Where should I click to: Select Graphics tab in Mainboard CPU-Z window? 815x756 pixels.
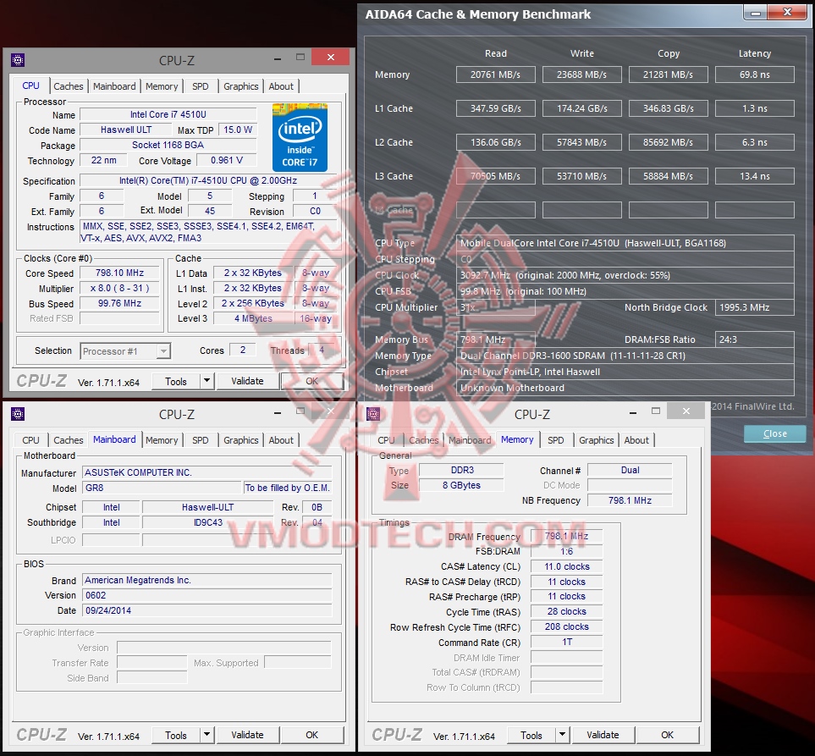[240, 440]
